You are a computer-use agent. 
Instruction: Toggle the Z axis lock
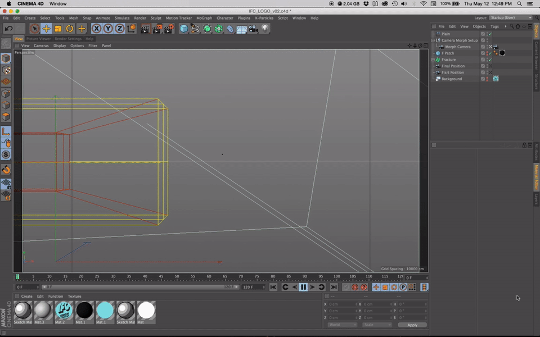coord(119,29)
